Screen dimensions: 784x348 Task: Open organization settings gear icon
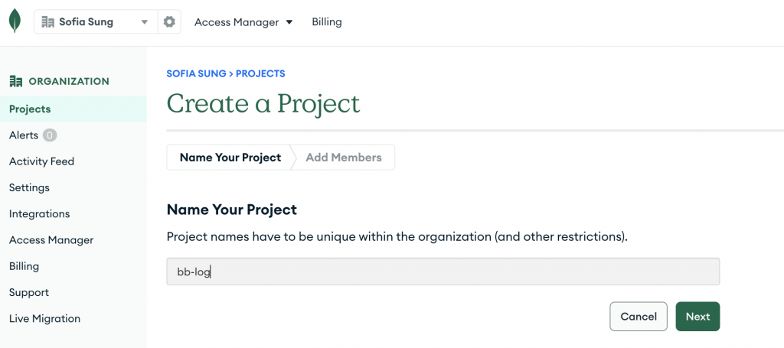168,22
